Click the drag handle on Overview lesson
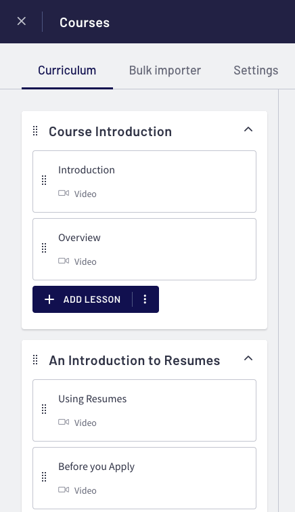This screenshot has height=512, width=295. point(44,248)
